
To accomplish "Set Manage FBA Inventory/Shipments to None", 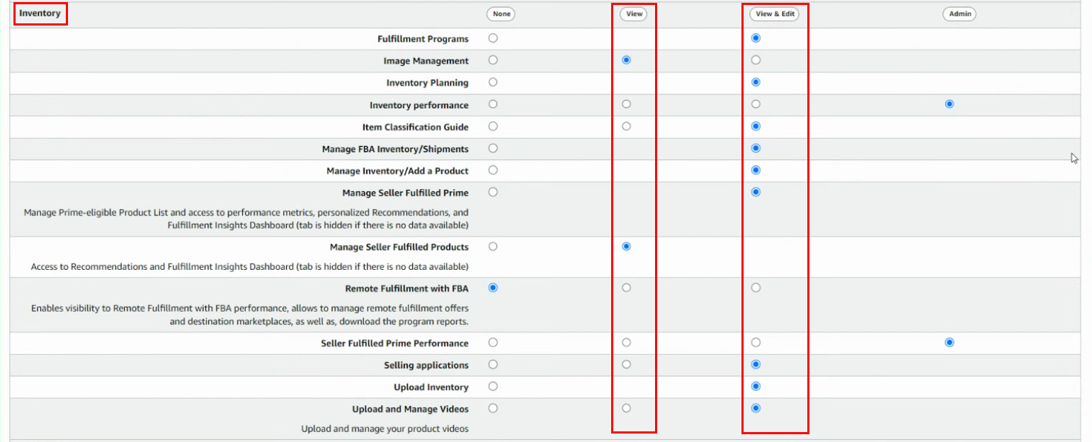I will tap(493, 148).
